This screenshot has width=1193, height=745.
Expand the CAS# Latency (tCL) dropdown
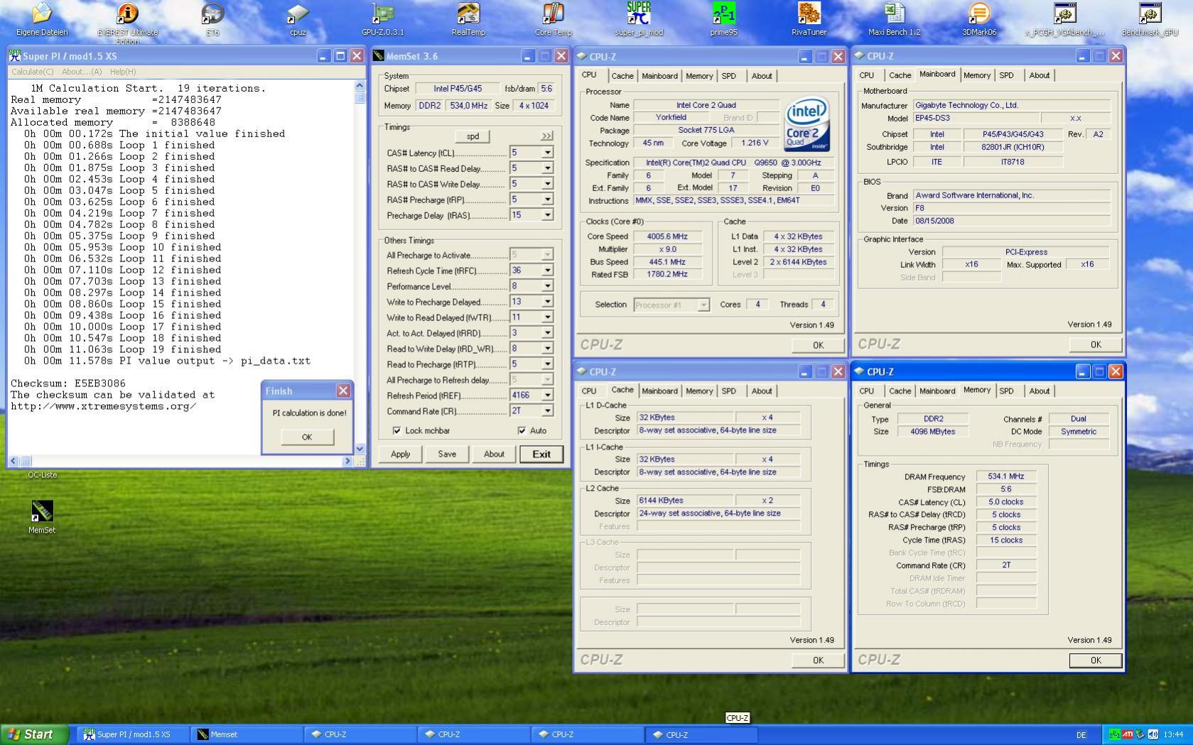click(547, 153)
